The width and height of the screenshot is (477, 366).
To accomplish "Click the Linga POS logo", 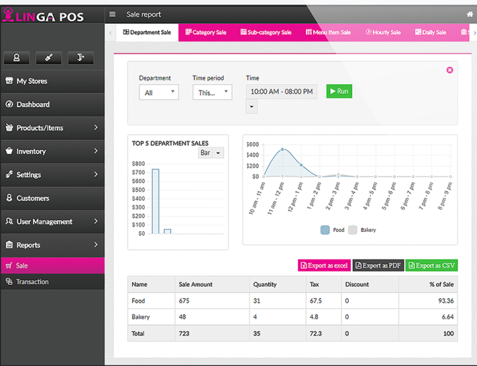I will [43, 15].
